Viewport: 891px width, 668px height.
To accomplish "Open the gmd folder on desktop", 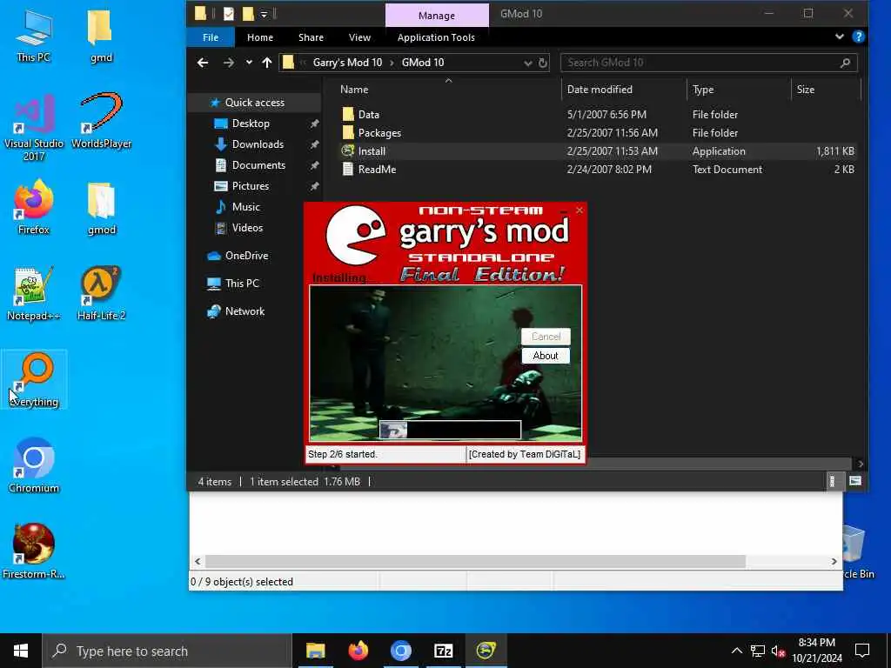I will 101,35.
